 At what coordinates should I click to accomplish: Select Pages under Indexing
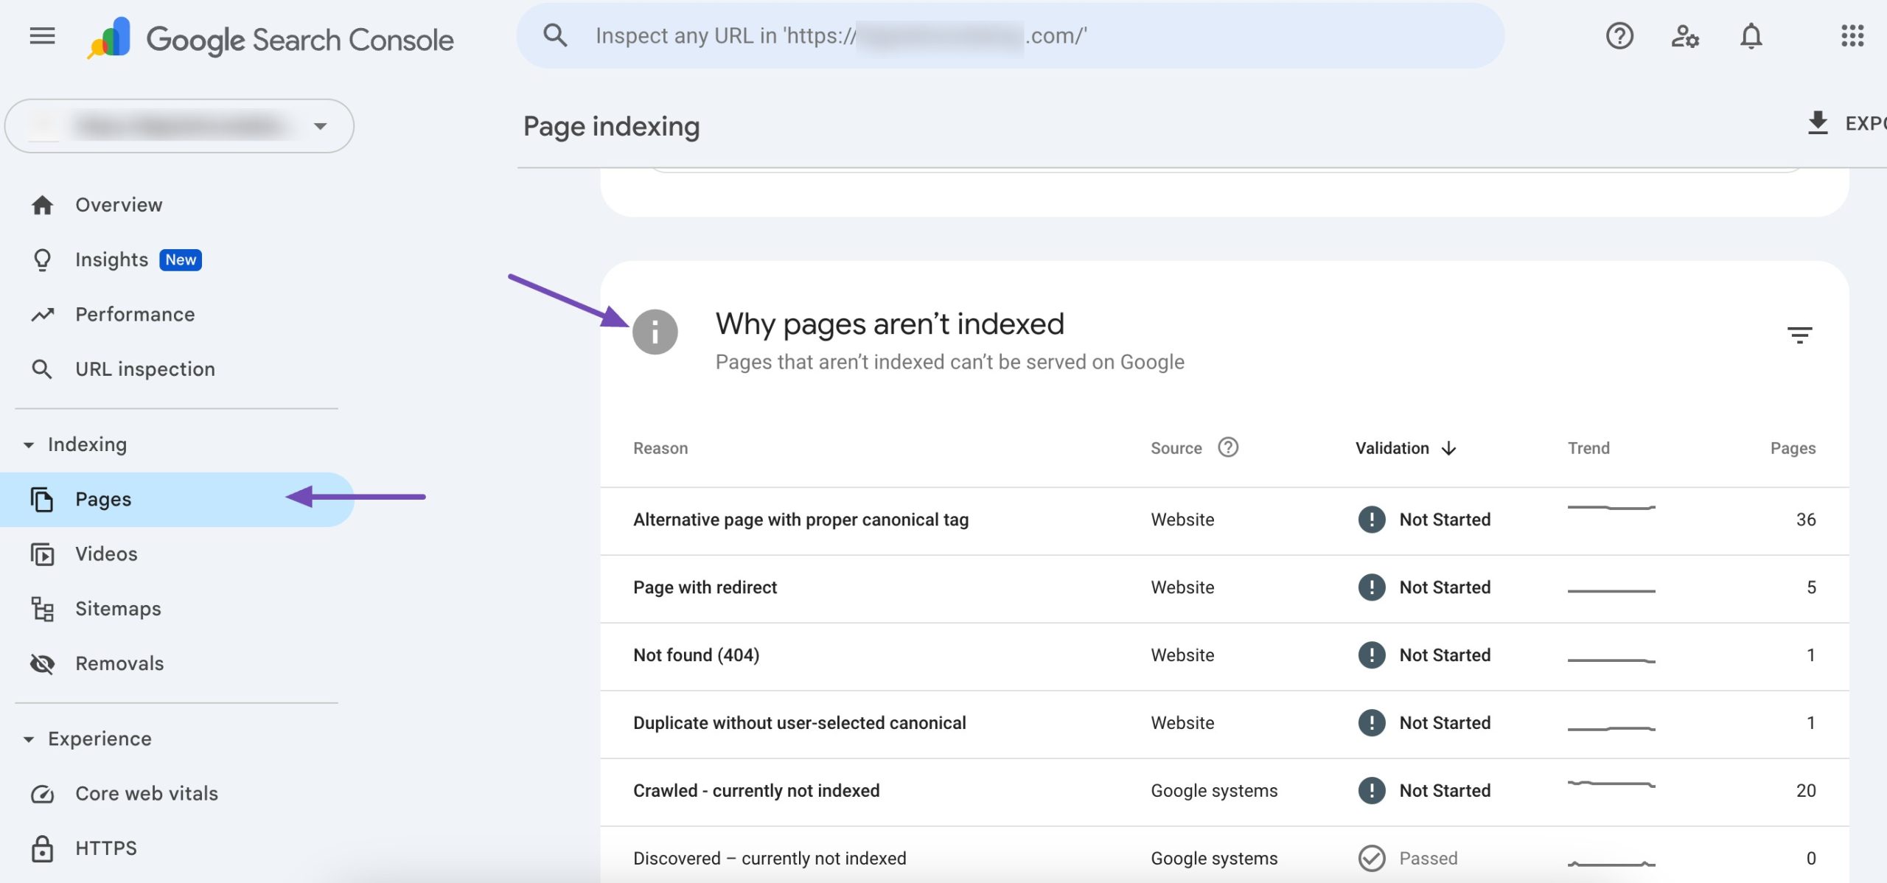click(x=177, y=499)
